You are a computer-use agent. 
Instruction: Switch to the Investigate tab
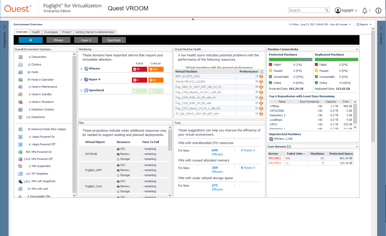click(x=51, y=32)
